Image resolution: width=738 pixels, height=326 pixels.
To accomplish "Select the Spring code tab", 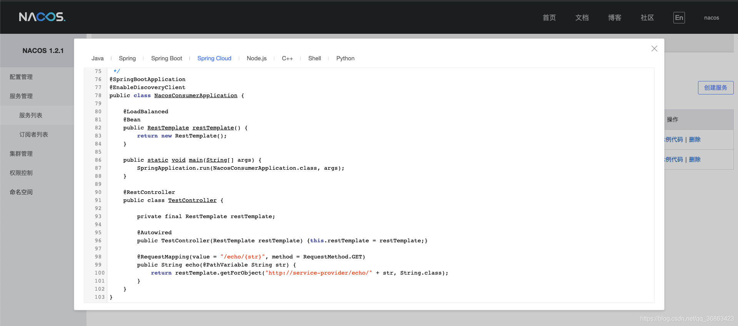I will tap(127, 58).
